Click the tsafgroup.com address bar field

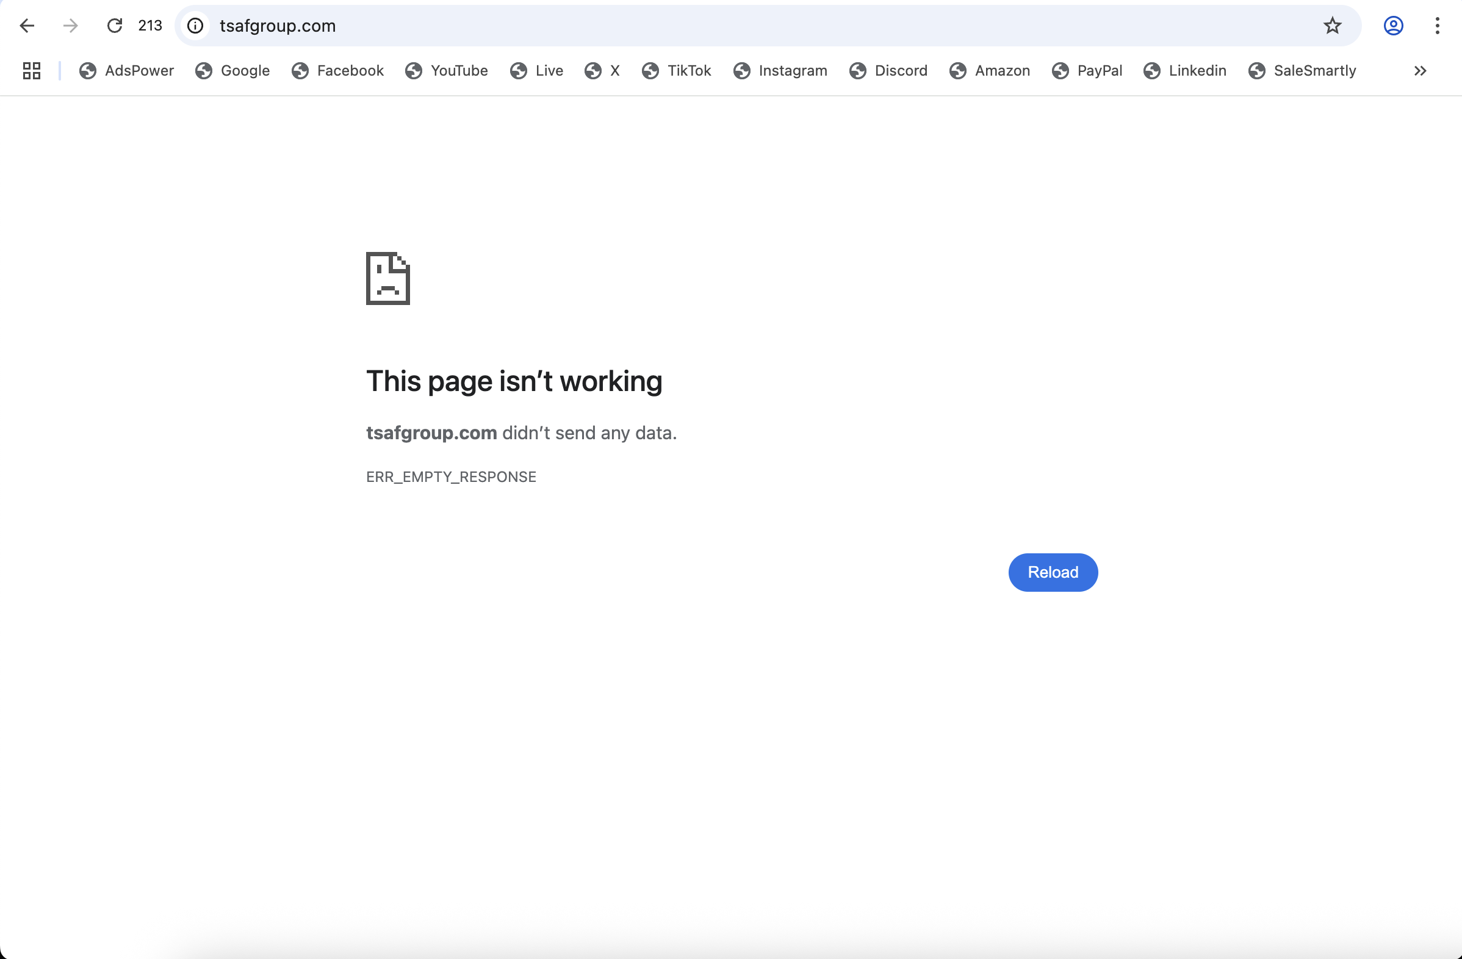(x=768, y=26)
